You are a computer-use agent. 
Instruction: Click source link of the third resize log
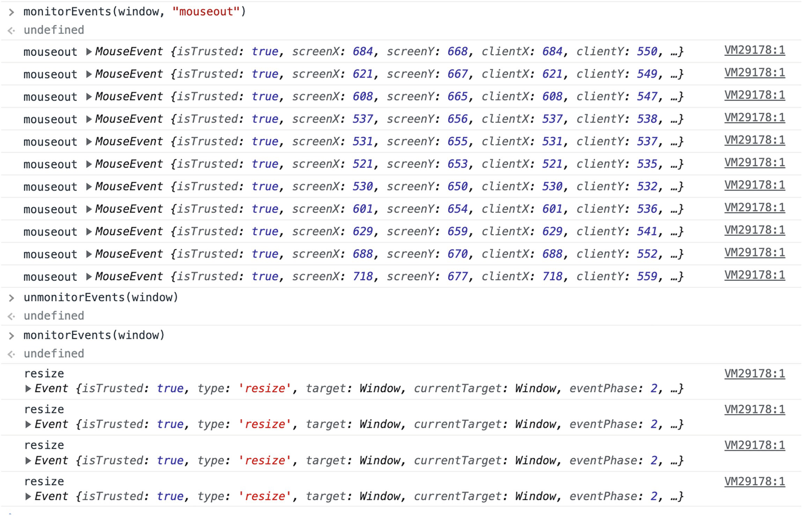[754, 445]
